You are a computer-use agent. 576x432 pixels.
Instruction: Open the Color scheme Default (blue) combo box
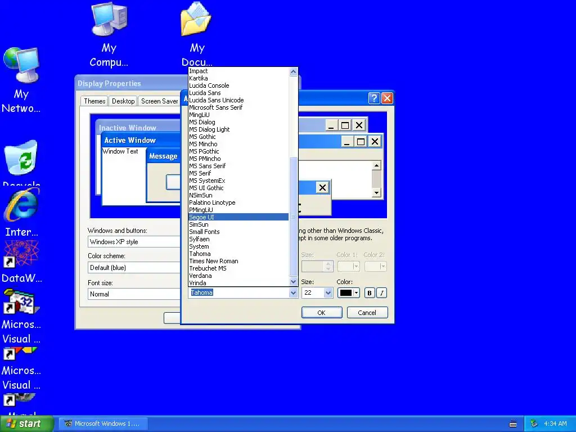pos(134,267)
